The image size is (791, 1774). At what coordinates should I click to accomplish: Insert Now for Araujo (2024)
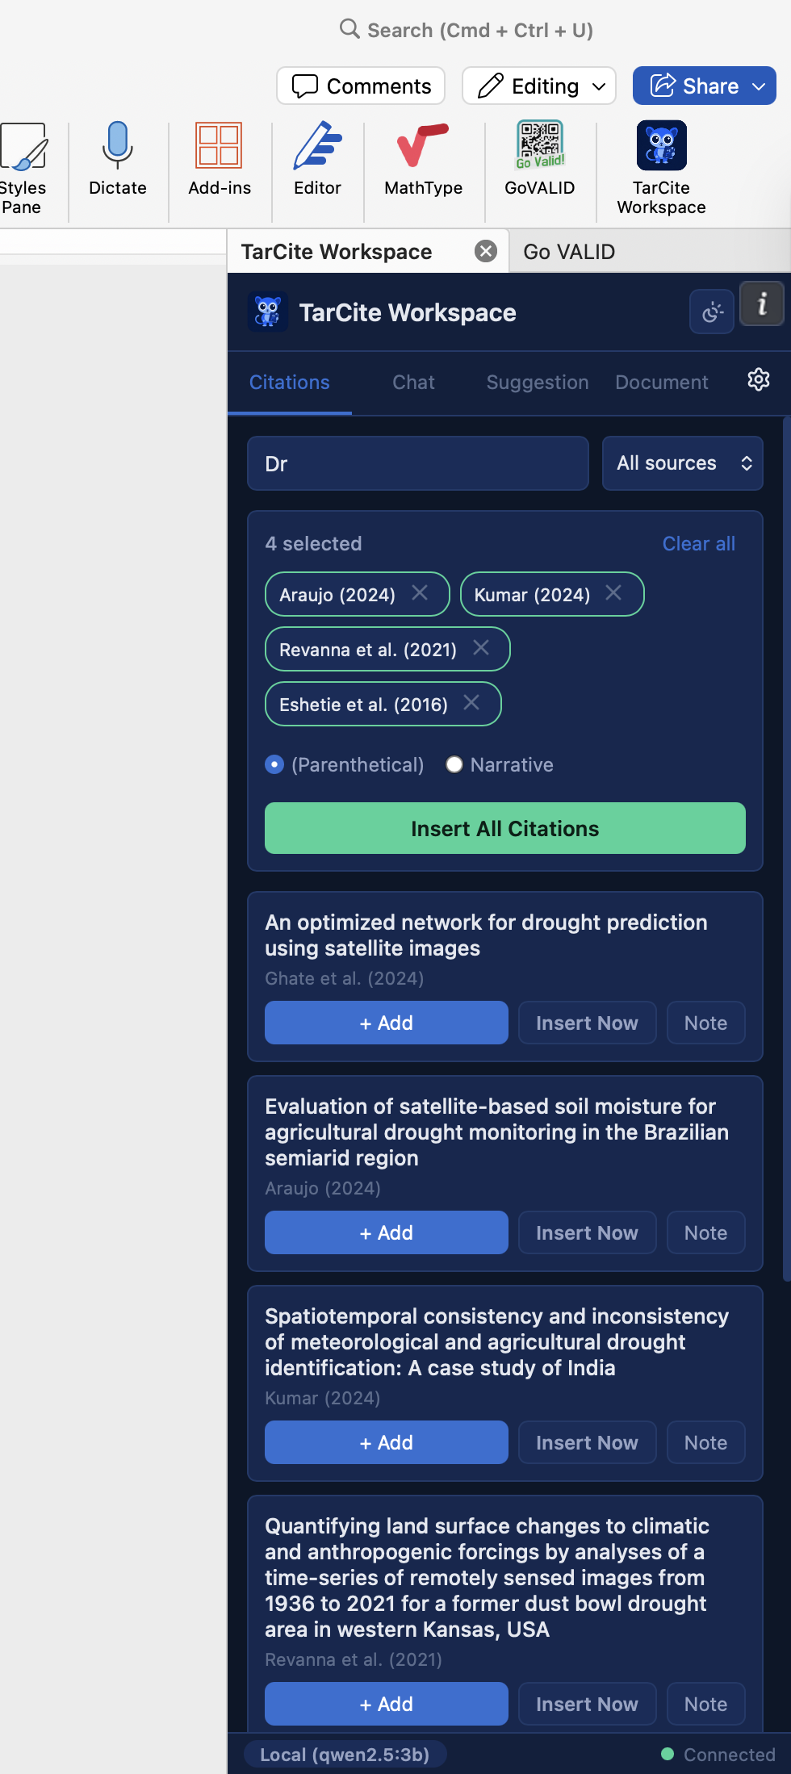588,1232
